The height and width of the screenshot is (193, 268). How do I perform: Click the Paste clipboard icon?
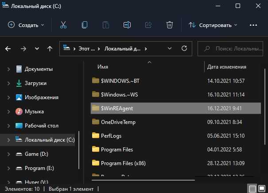[x=106, y=25]
